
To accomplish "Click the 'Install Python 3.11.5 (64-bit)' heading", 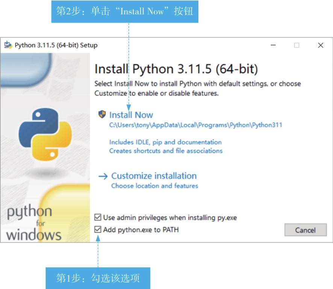I will pyautogui.click(x=176, y=69).
